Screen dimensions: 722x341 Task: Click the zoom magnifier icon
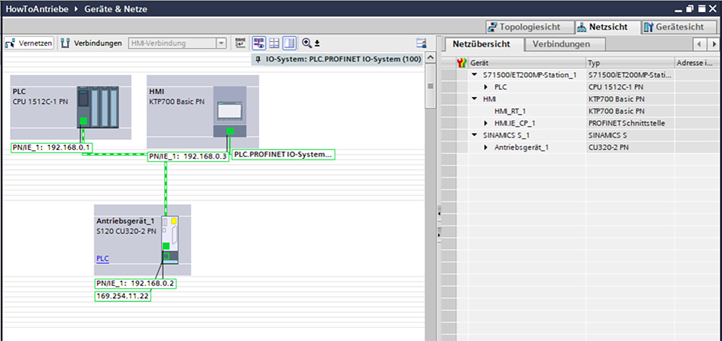pos(307,43)
